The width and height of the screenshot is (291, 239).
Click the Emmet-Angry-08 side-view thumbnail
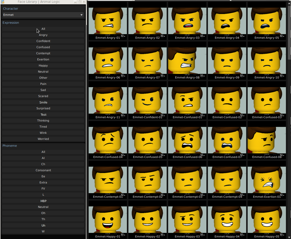[x=187, y=61]
